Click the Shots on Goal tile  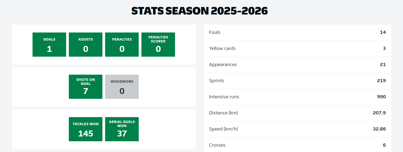(85, 87)
